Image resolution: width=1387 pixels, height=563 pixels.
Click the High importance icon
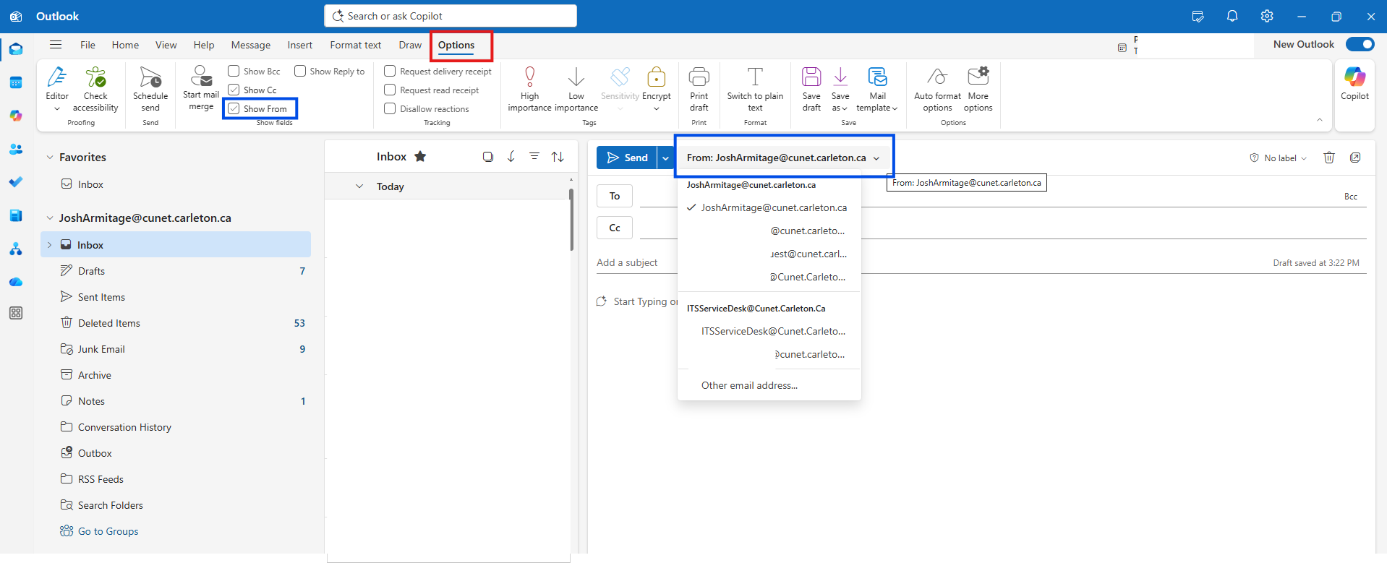click(529, 77)
